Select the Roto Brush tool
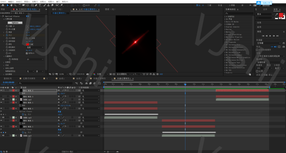This screenshot has width=286, height=153. point(57,5)
